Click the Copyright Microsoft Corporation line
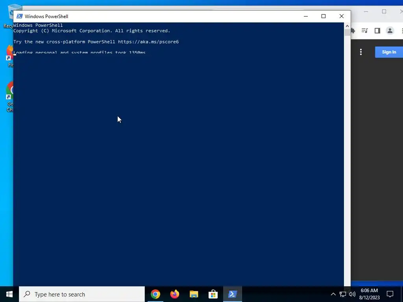 (x=92, y=31)
